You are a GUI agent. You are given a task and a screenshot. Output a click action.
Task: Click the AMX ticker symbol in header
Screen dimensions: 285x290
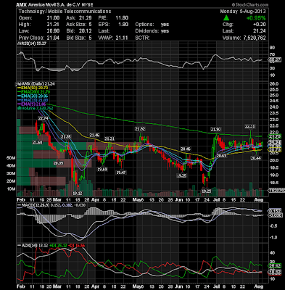coord(21,4)
